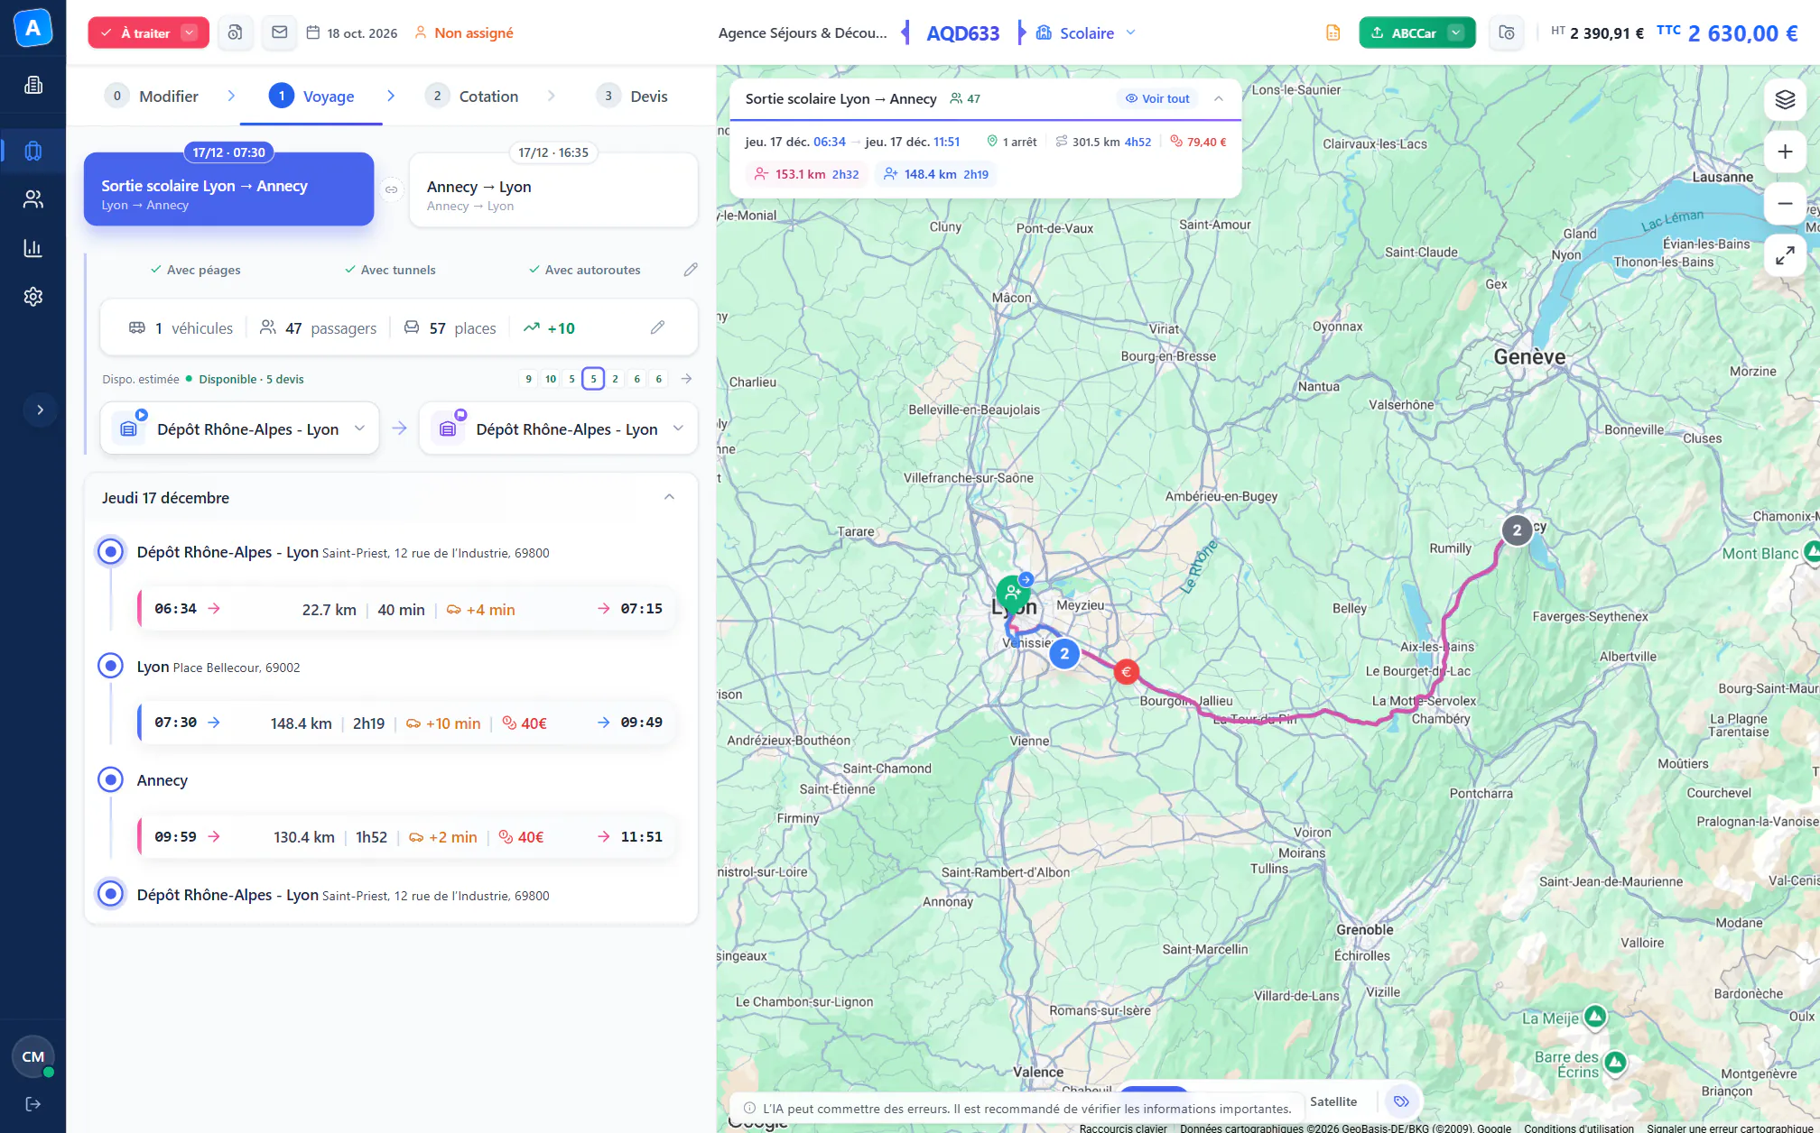Select the Annecy stop marker in itinerary

[110, 779]
